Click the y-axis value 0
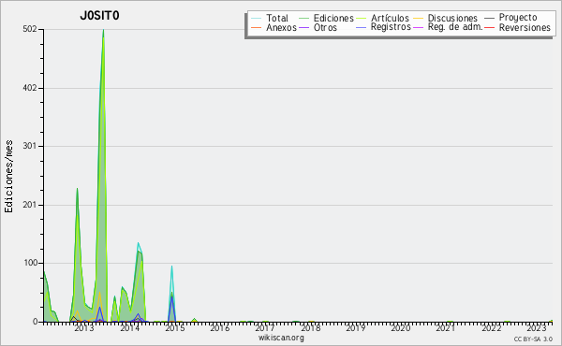The width and height of the screenshot is (562, 346). click(x=36, y=322)
